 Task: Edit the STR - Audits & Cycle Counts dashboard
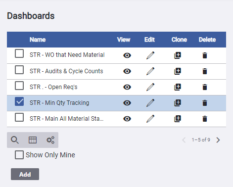(150, 71)
